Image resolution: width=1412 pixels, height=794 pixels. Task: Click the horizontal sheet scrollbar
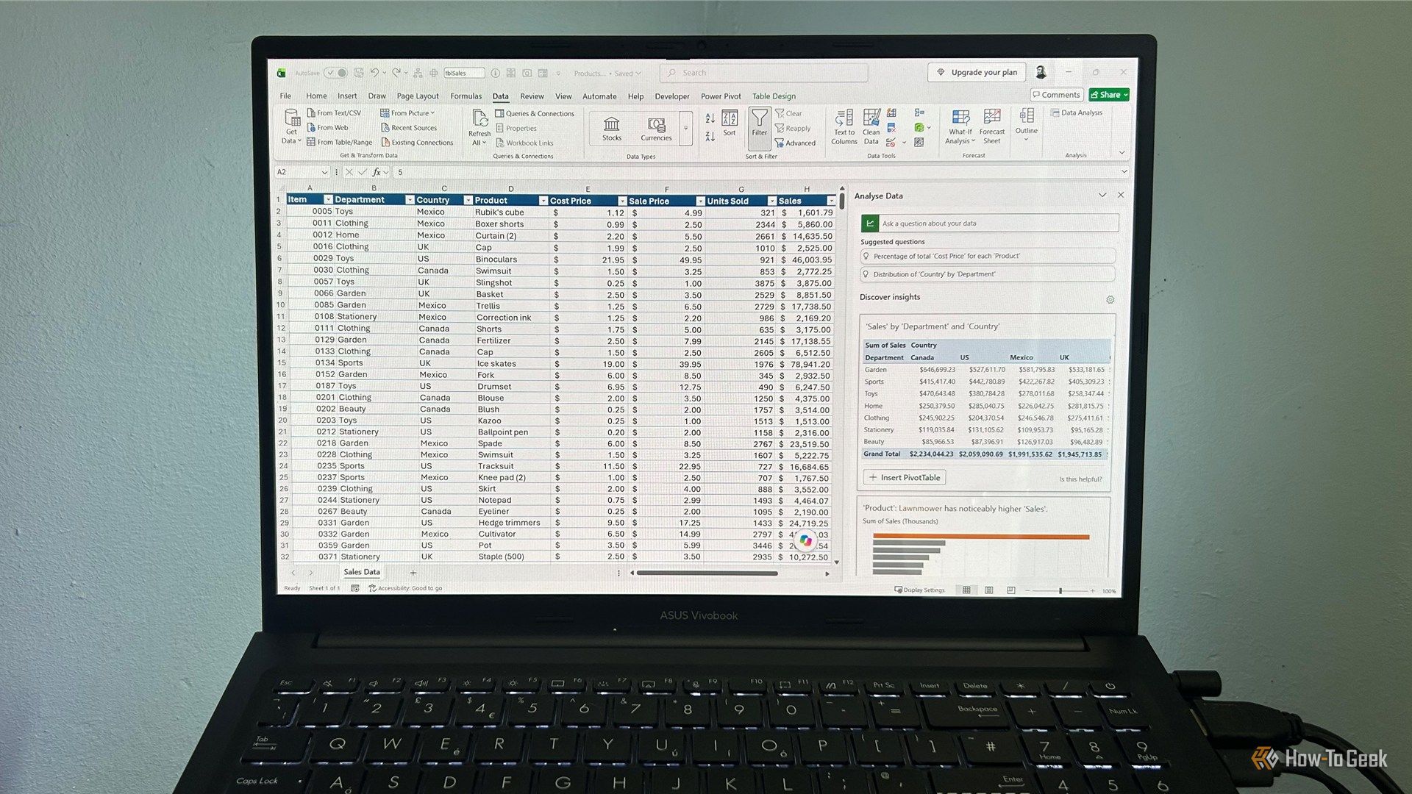point(707,573)
